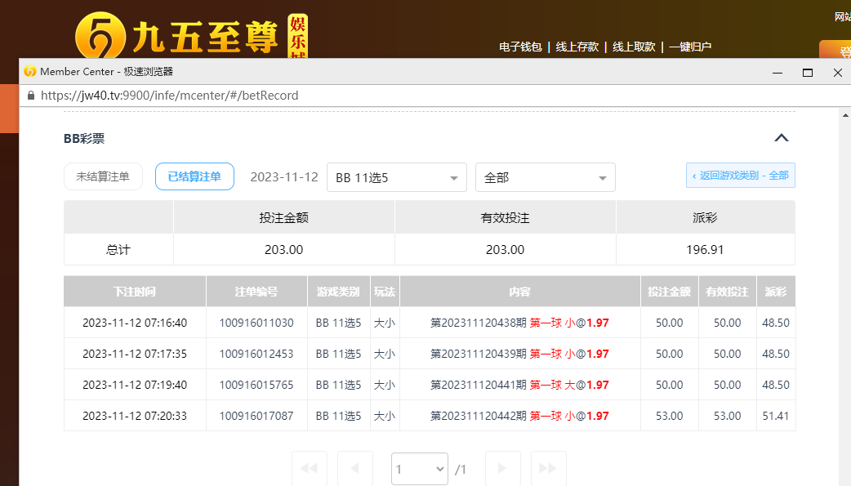Open 线上取款 withdrawal link

[x=634, y=47]
